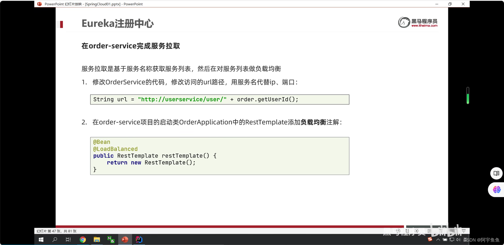This screenshot has width=504, height=245.
Task: Click the floating colorful brain icon
Action: click(x=497, y=189)
